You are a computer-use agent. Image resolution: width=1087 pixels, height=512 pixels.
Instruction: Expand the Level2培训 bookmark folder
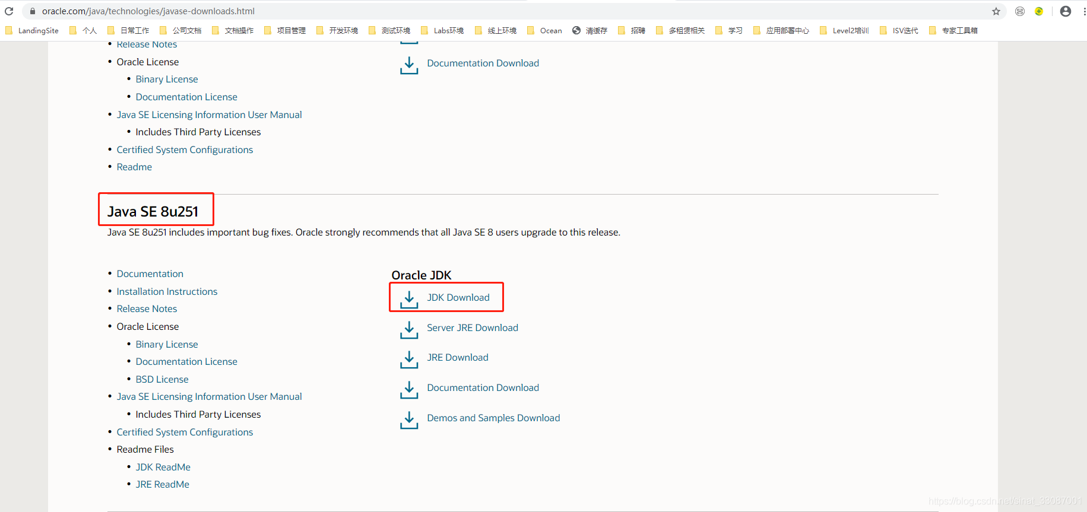[x=844, y=31]
